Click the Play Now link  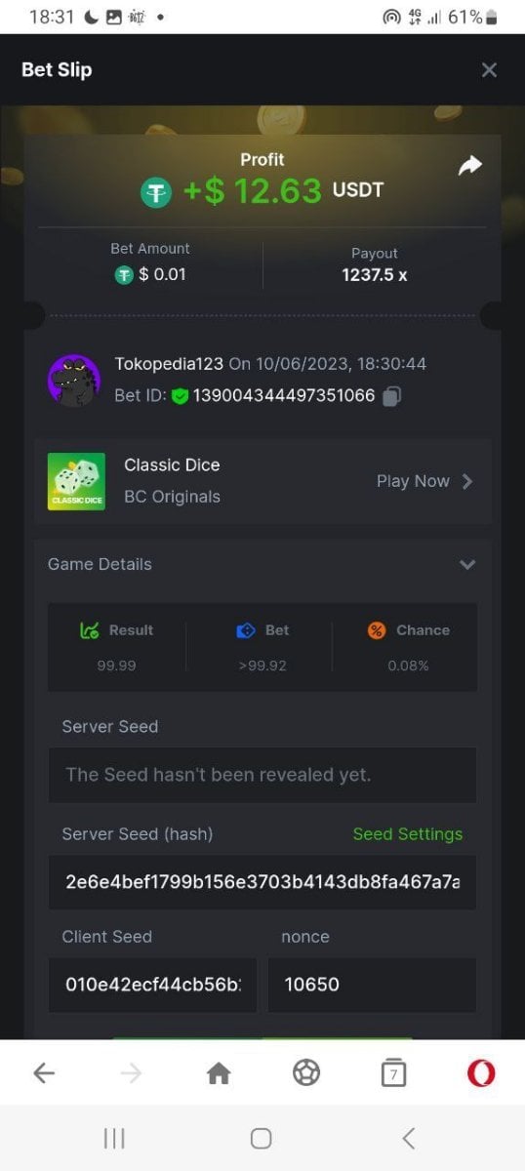(413, 481)
